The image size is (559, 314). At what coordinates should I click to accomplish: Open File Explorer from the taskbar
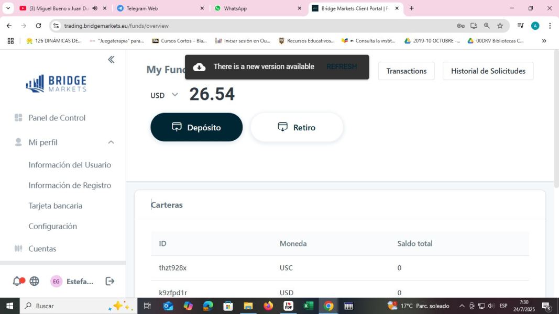248,306
